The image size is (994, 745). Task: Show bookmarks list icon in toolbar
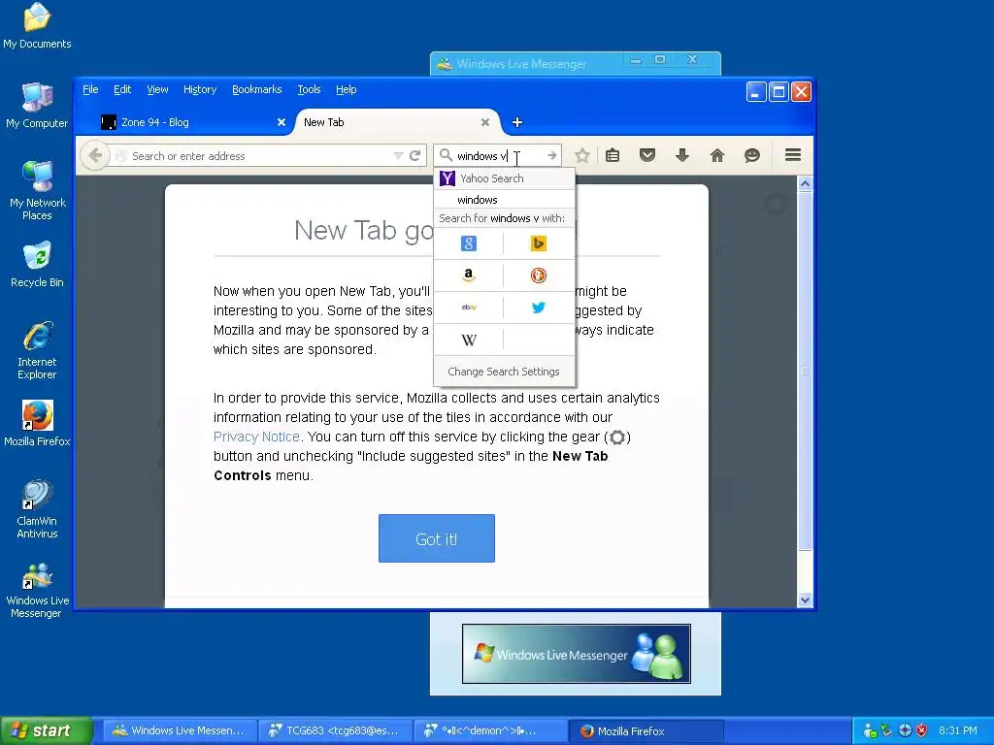(613, 155)
